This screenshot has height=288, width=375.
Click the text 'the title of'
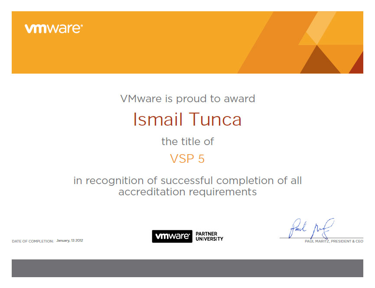tap(188, 142)
